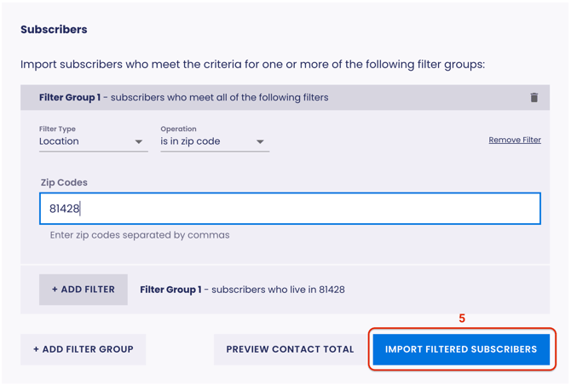
Task: Click IMPORT FILTERED SUBSCRIBERS button
Action: click(461, 349)
